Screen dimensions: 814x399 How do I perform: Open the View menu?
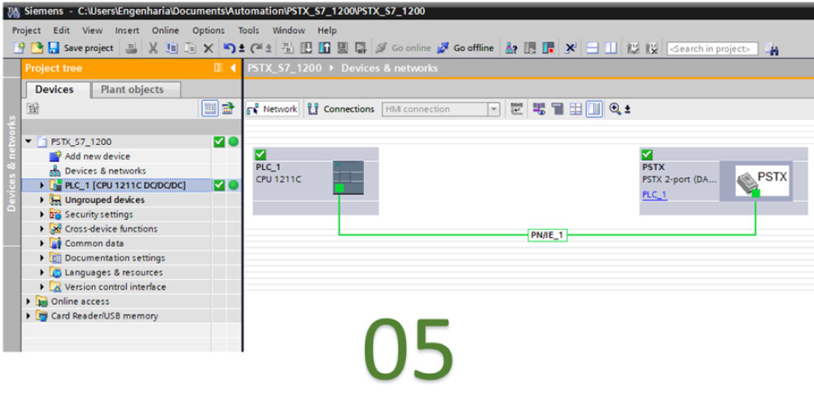[x=93, y=30]
